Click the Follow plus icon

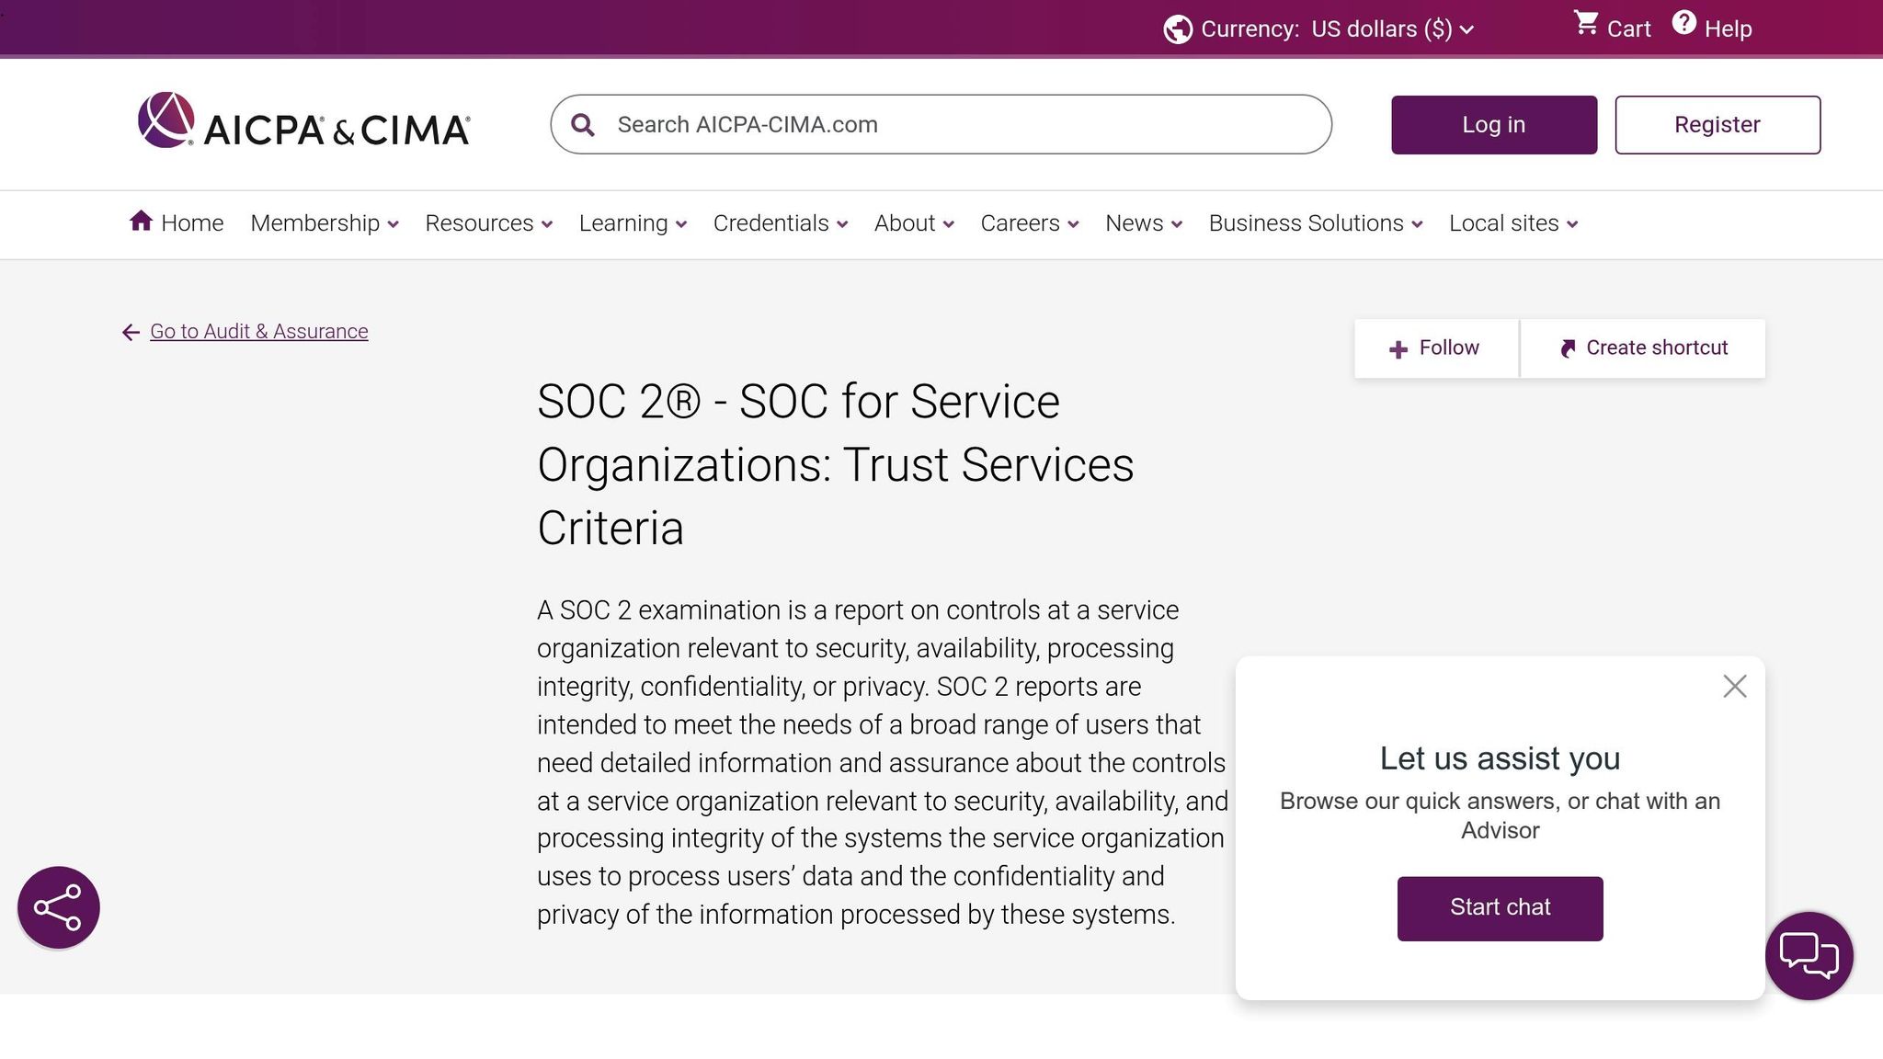1399,348
